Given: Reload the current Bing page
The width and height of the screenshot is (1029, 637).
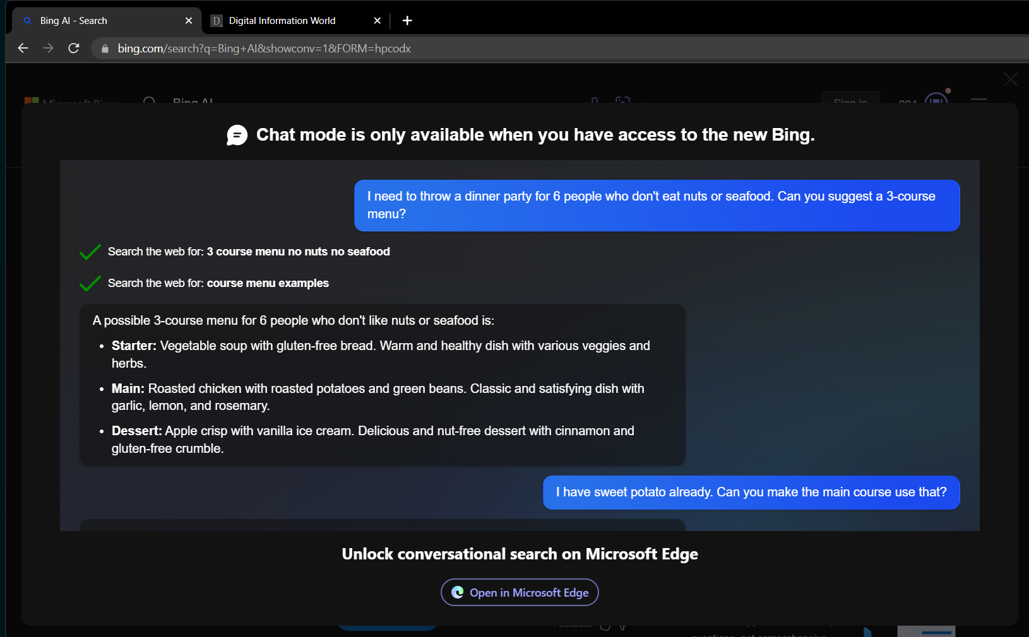Looking at the screenshot, I should (x=74, y=49).
